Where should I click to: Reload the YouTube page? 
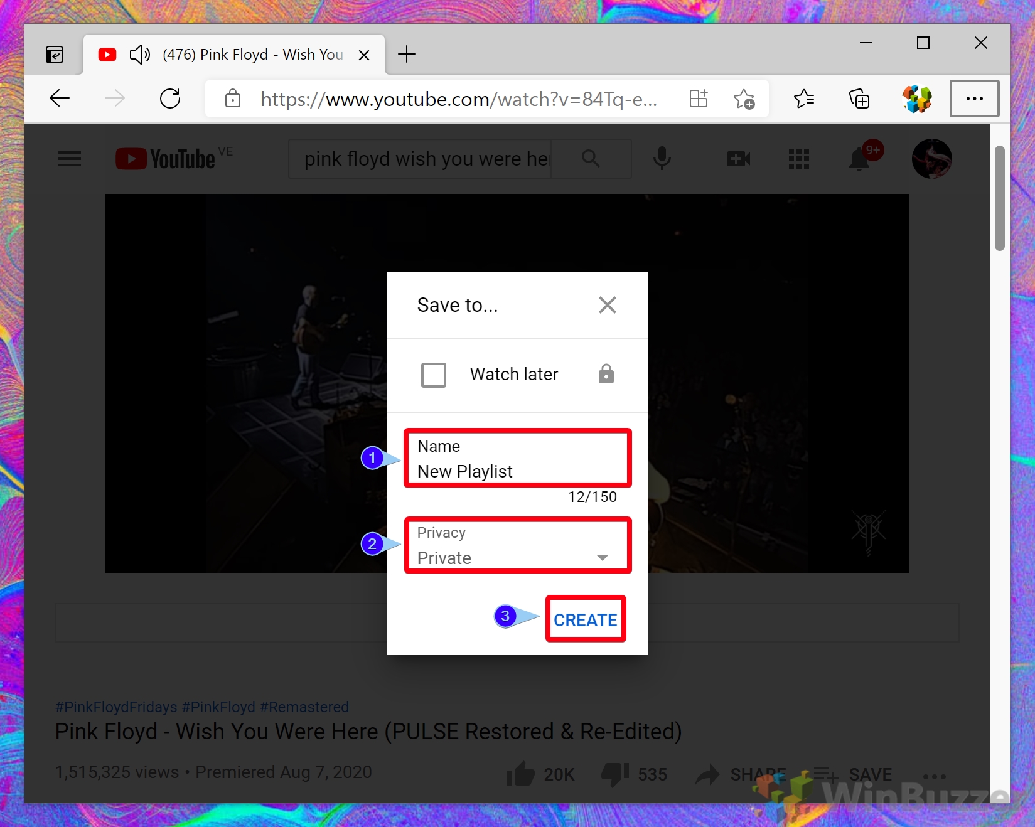(x=170, y=99)
